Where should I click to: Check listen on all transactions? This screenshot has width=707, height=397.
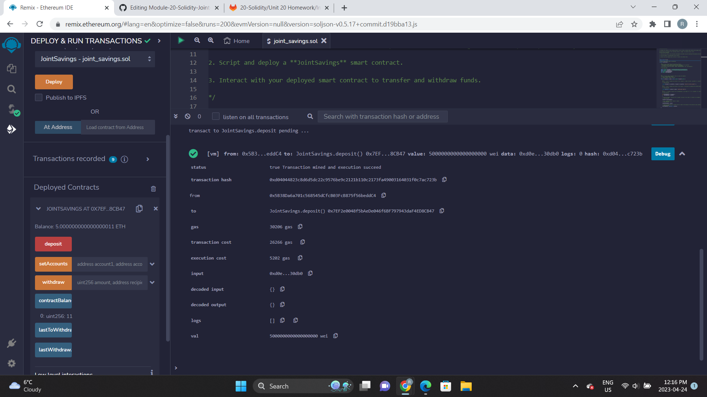click(216, 117)
